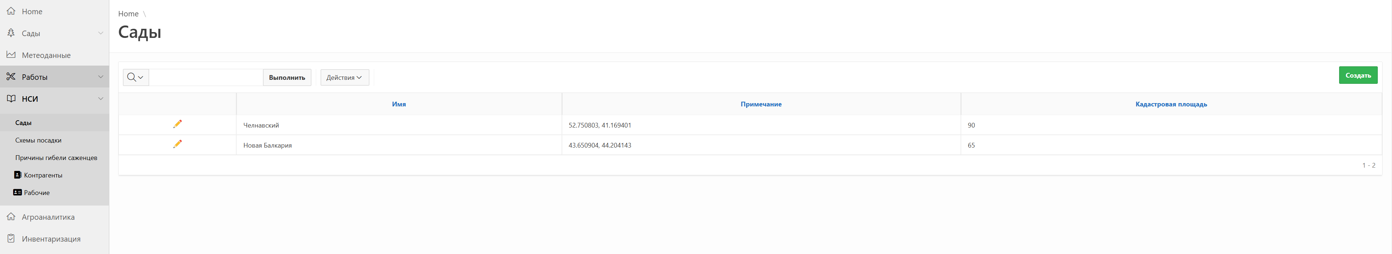Open the search column selector magnifier
Image resolution: width=1392 pixels, height=254 pixels.
coord(136,77)
